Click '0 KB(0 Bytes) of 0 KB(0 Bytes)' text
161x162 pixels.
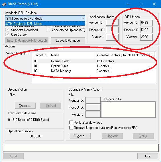28,120
